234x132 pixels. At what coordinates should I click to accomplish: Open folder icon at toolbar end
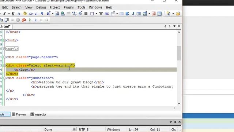pos(178,14)
